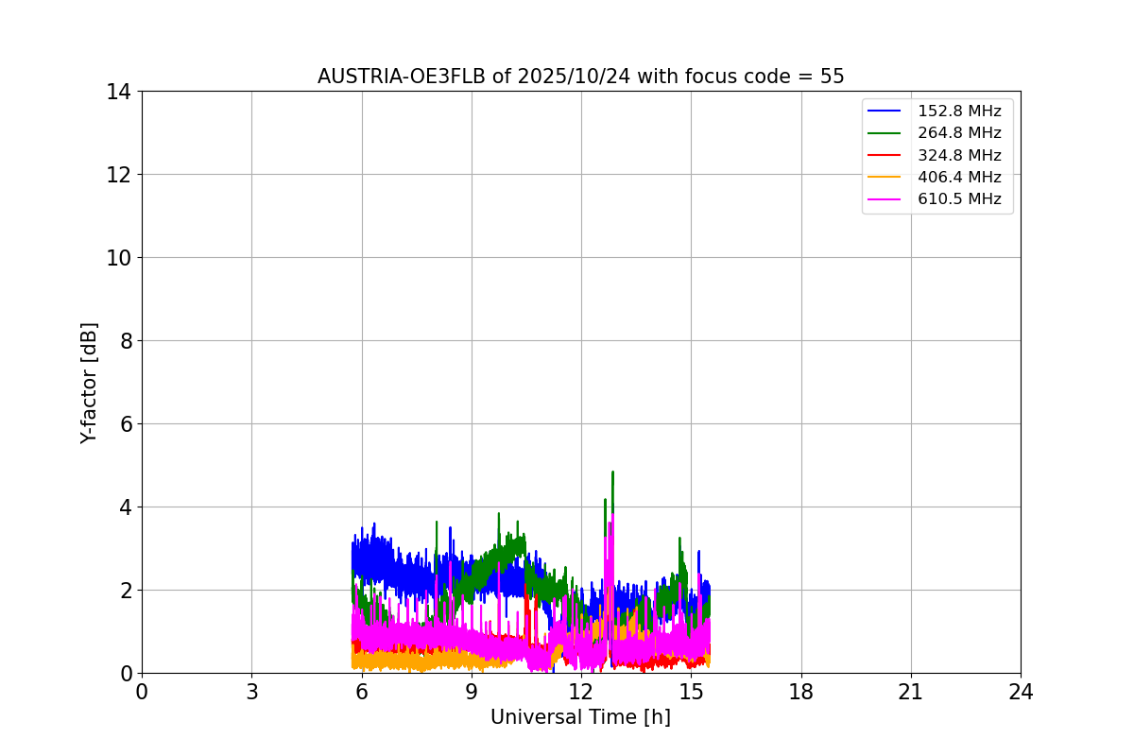Click the y-axis tick label 8
Image resolution: width=1134 pixels, height=756 pixels.
click(125, 341)
